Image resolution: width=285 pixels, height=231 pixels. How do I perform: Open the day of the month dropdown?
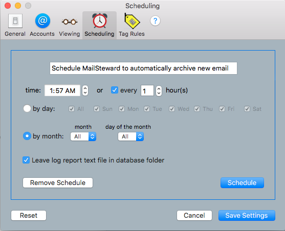pyautogui.click(x=131, y=136)
